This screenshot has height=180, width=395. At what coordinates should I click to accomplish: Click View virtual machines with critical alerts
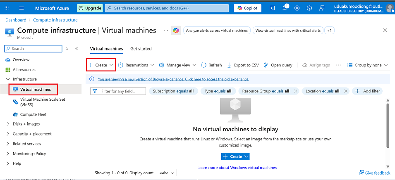pos(288,31)
